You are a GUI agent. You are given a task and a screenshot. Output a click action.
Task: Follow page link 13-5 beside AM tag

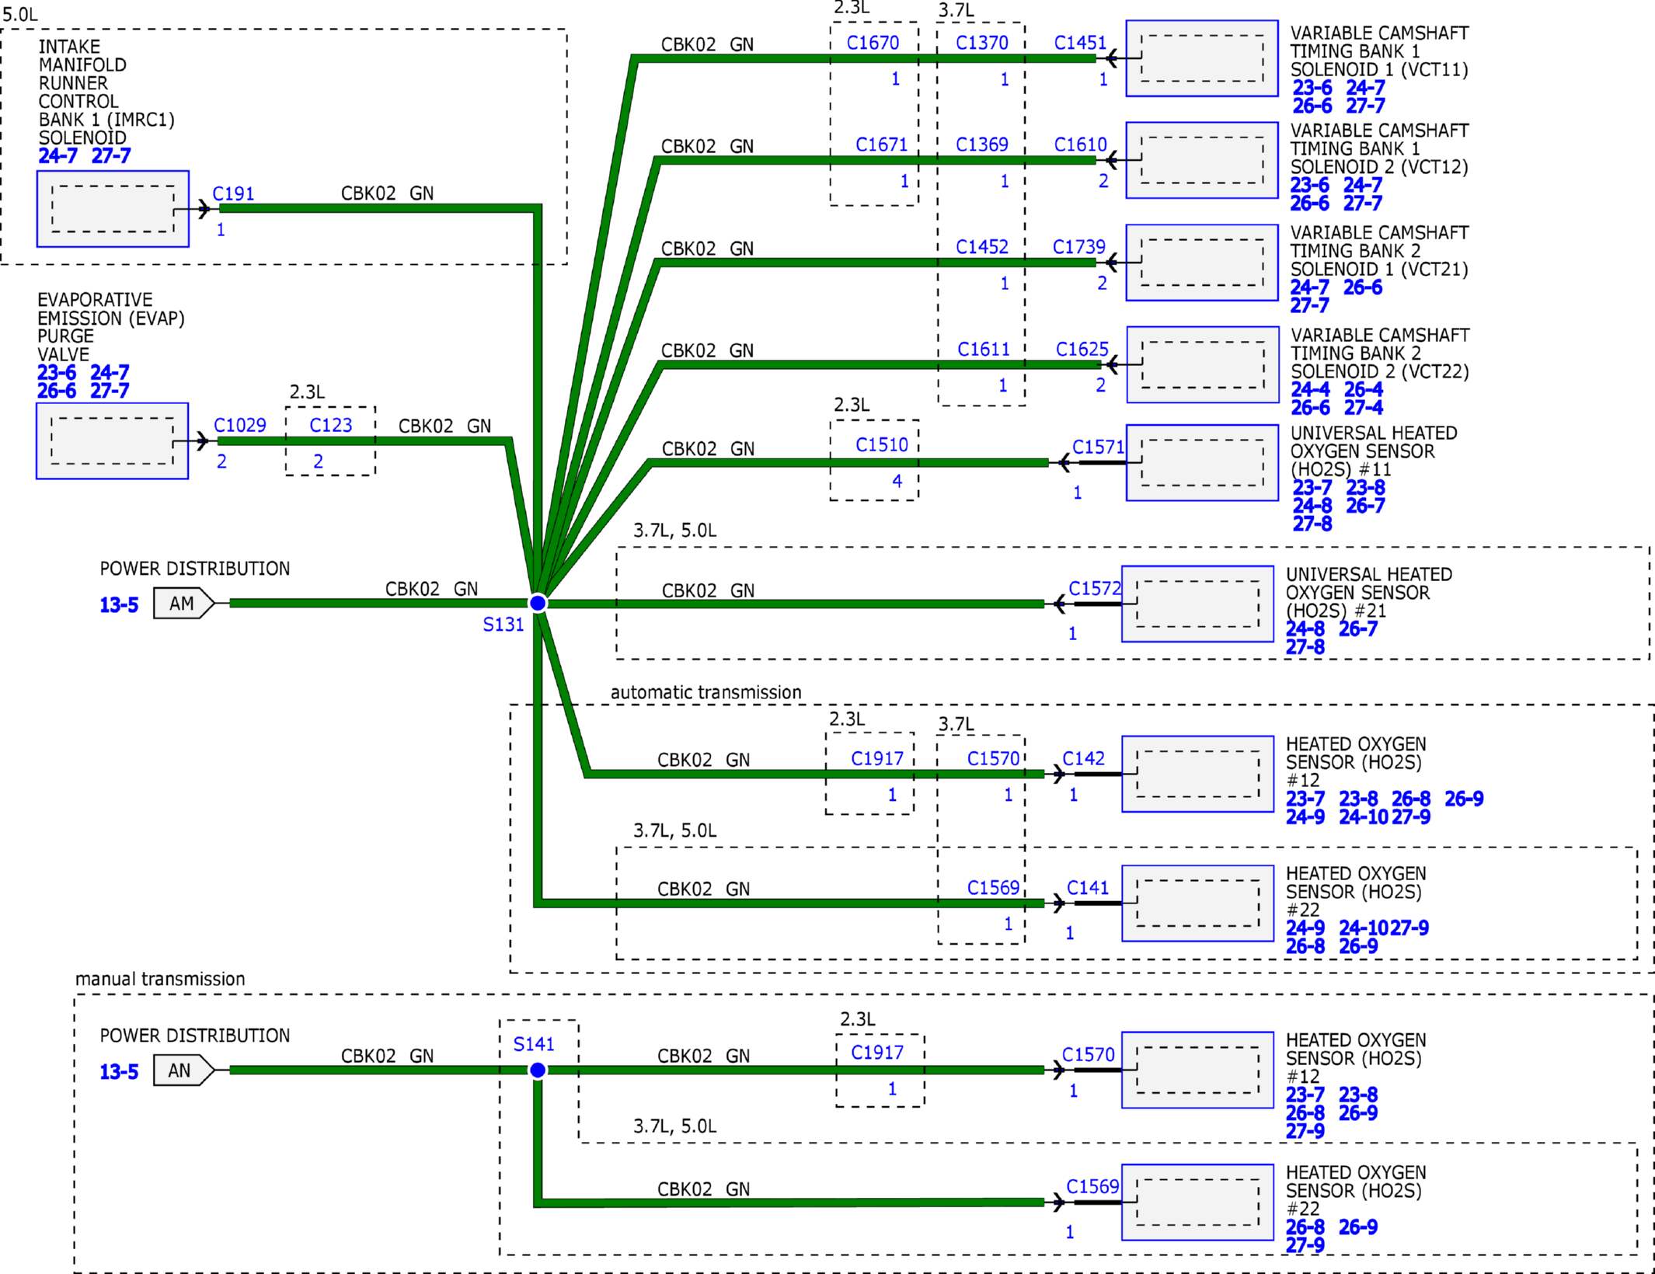119,605
